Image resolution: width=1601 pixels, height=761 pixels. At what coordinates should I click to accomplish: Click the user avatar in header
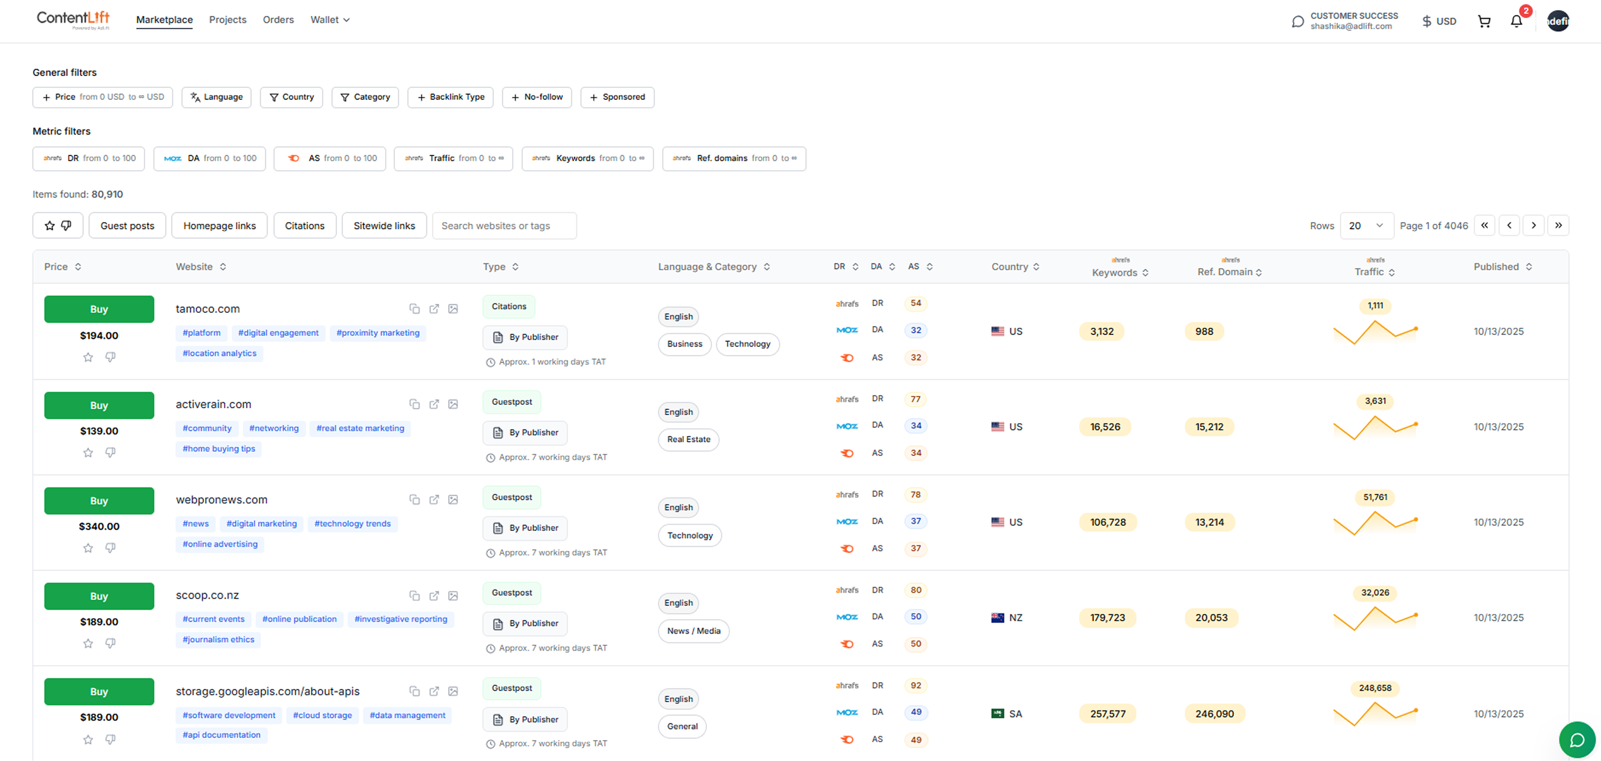[1557, 21]
